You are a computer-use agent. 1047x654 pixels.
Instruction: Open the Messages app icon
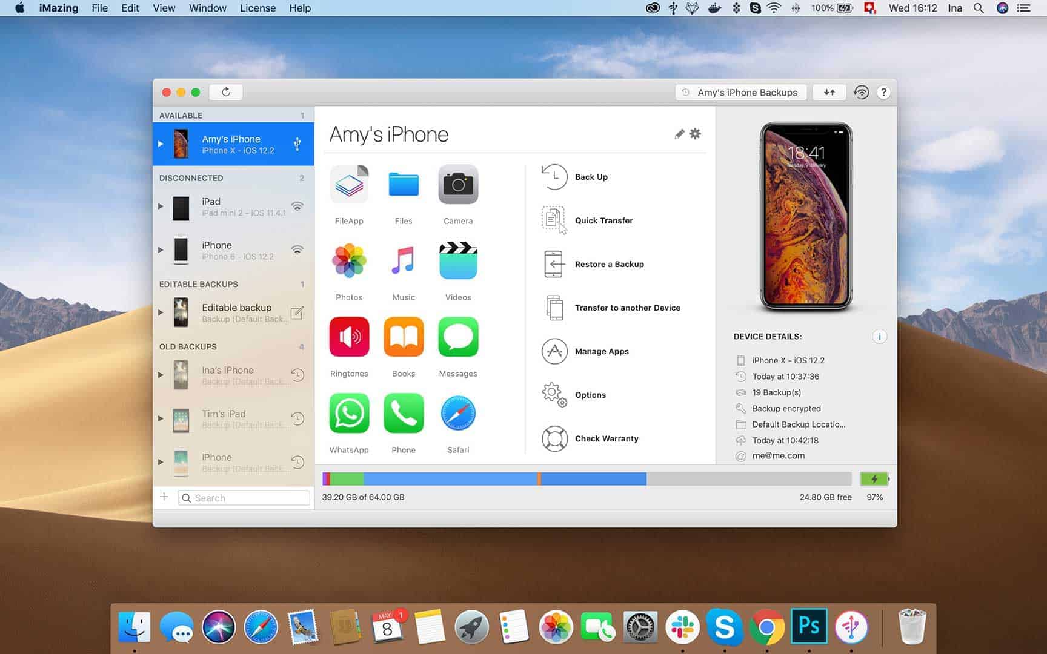point(458,337)
